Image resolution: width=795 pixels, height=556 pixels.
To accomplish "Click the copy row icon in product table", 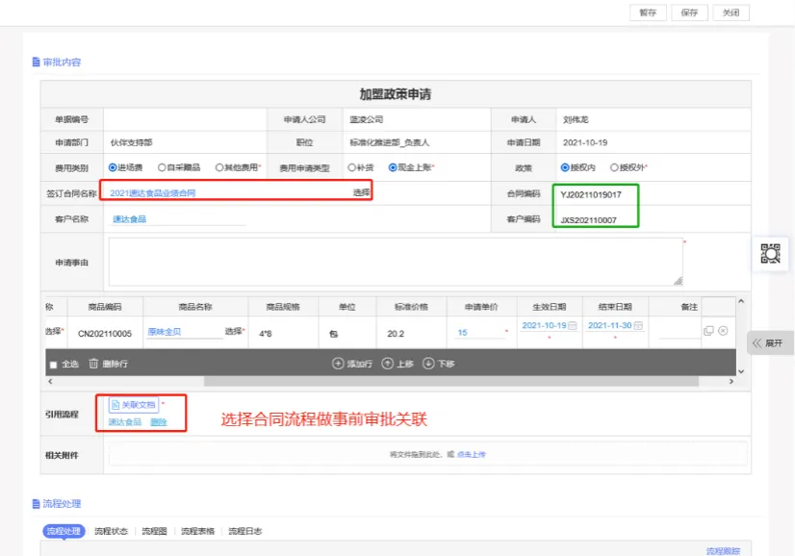I will click(x=708, y=331).
